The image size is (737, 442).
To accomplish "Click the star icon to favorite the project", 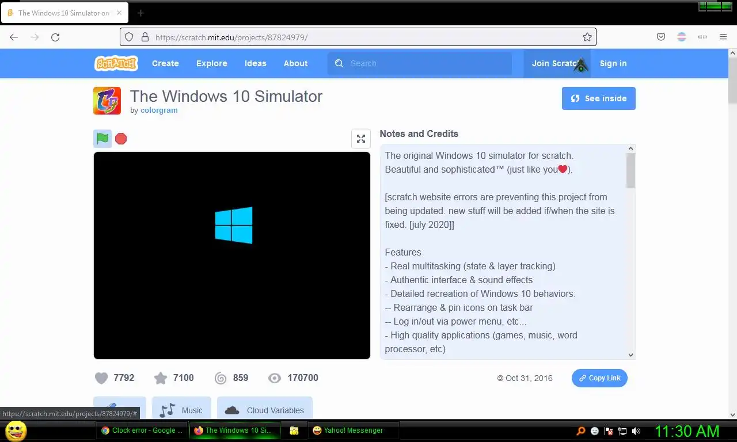I will pos(161,378).
